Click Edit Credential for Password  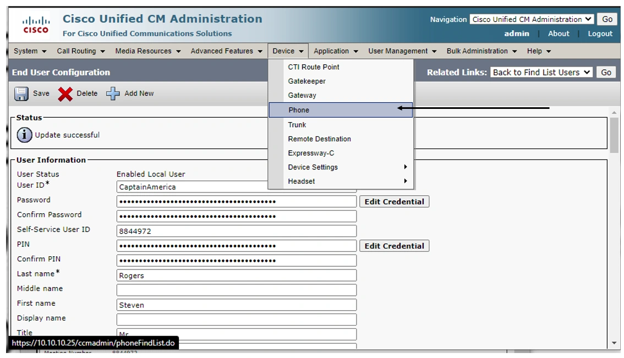[x=395, y=202]
